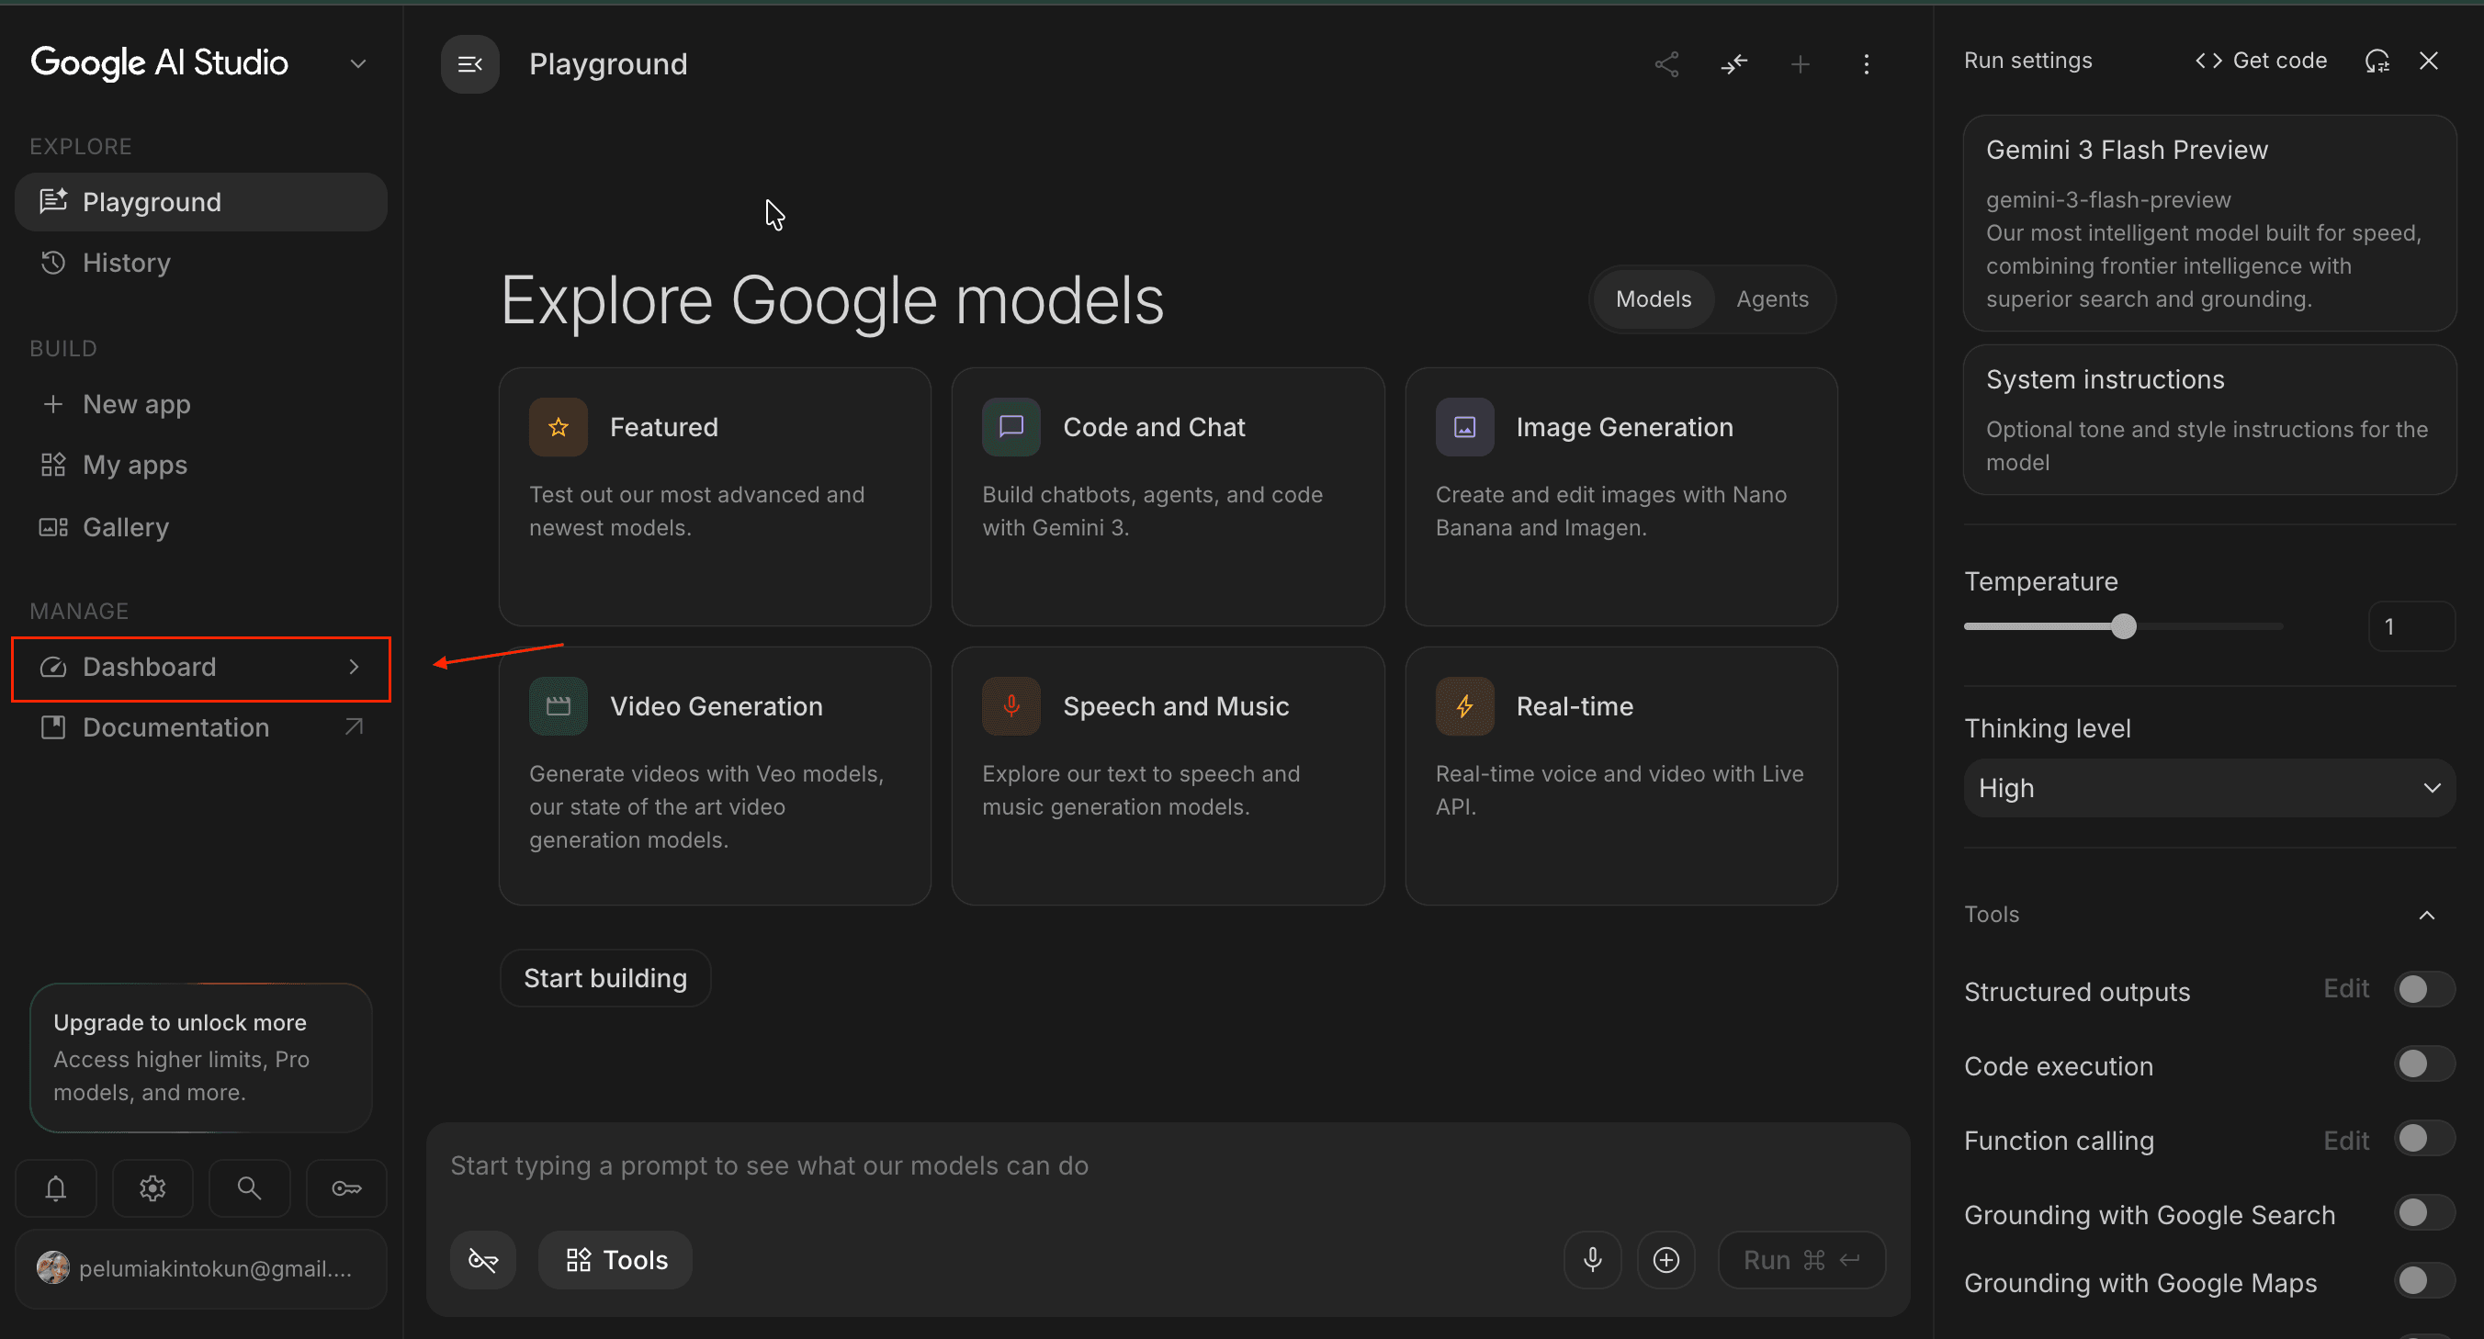Open the Gemini 3 Flash Preview model selector
2484x1339 pixels.
(x=2208, y=224)
